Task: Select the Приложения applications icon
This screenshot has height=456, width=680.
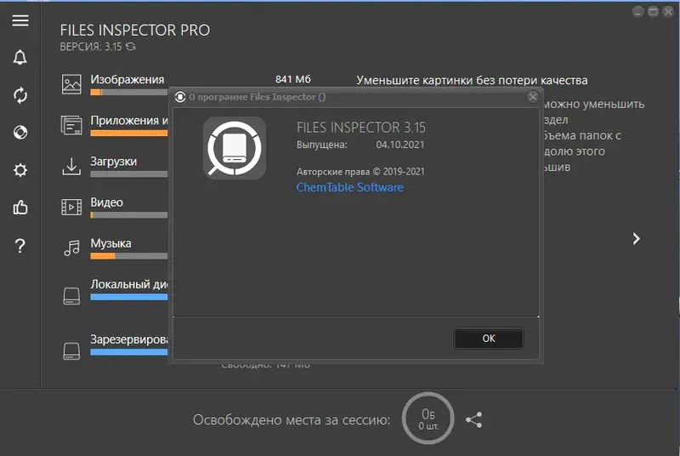Action: pos(71,125)
